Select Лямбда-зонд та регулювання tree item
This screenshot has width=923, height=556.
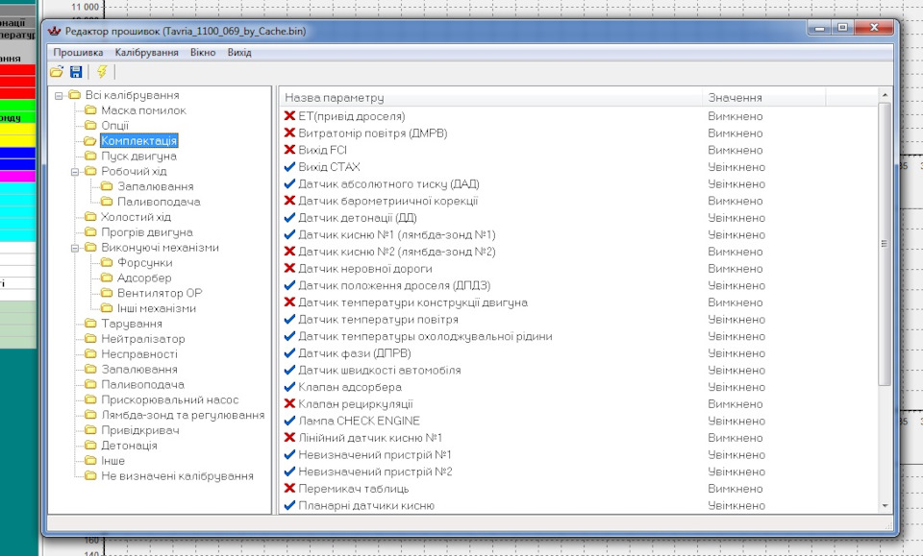pyautogui.click(x=183, y=415)
